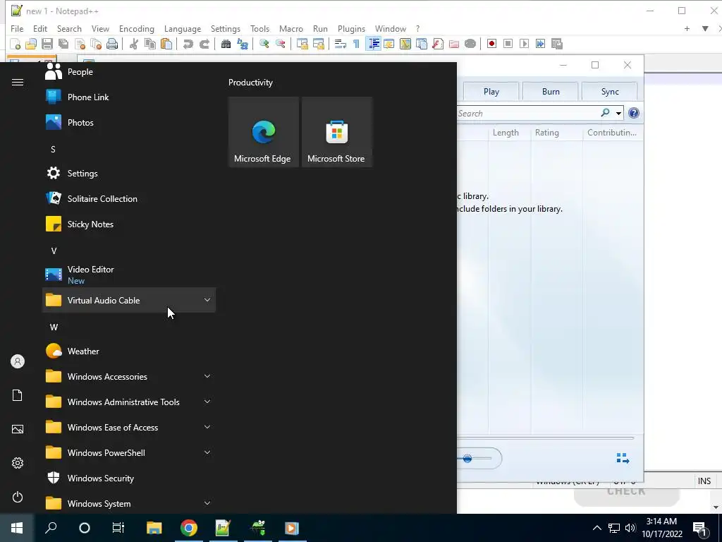The image size is (722, 542).
Task: Click the Record macro red dot icon
Action: point(491,44)
